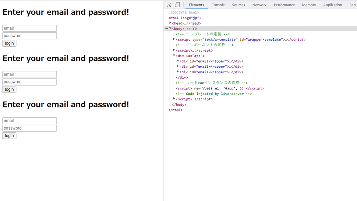The height and width of the screenshot is (201, 357).
Task: Open the Application tab
Action: (x=332, y=5)
